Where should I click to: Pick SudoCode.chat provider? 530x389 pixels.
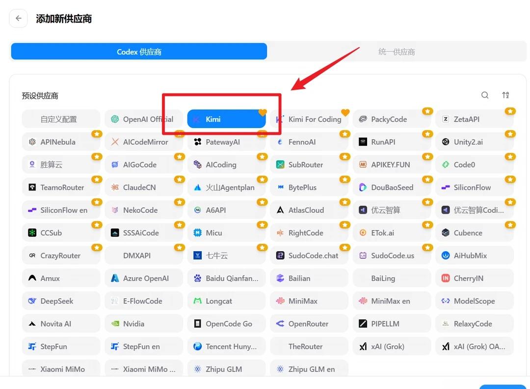(x=309, y=256)
